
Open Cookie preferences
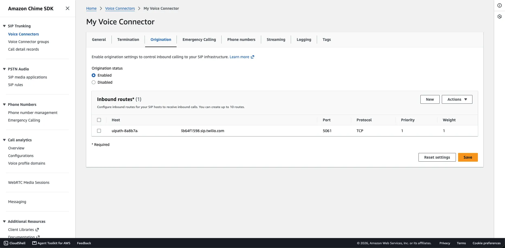coord(487,243)
